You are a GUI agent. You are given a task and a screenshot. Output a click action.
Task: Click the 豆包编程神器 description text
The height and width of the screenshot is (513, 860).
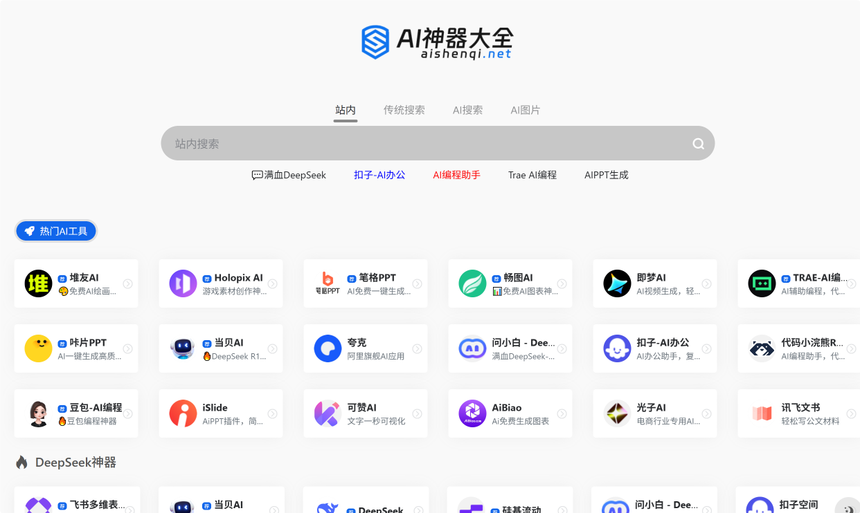pos(87,422)
